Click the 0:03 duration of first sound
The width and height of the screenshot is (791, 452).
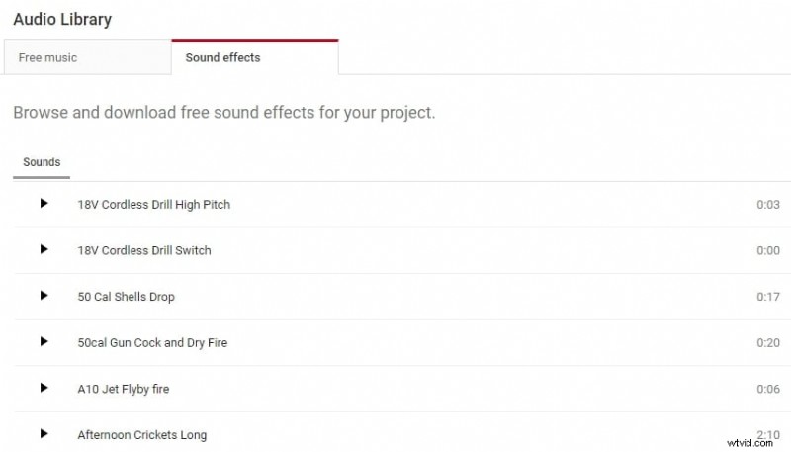(768, 205)
